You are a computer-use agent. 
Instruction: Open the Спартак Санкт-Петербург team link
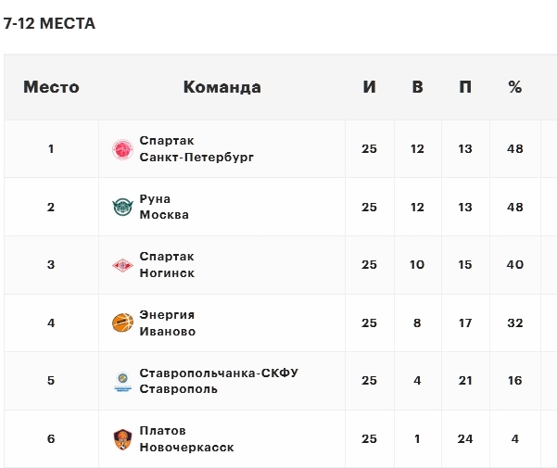coord(196,149)
